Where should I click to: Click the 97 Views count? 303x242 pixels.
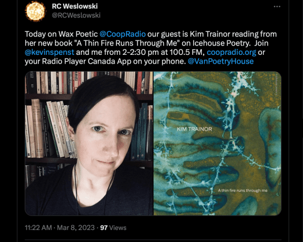[x=113, y=228]
